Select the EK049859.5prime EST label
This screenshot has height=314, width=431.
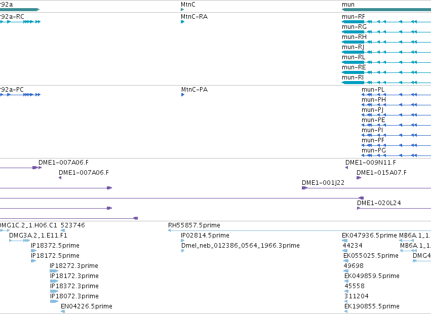(372, 276)
